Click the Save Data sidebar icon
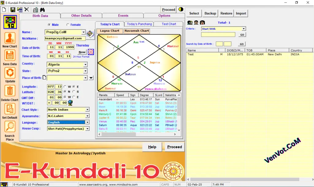314x187 pixels. pos(10,56)
